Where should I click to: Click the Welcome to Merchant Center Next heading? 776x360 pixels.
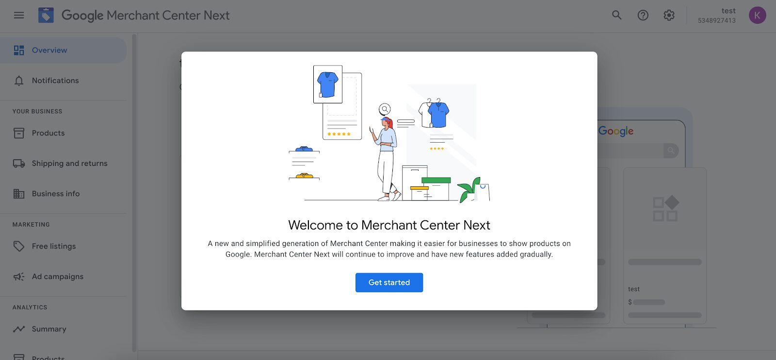(x=389, y=225)
